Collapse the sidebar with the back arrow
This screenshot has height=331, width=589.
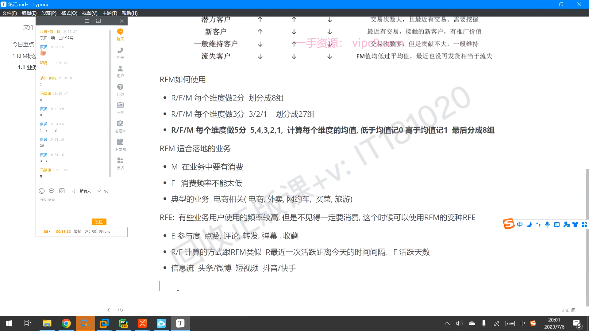109,310
